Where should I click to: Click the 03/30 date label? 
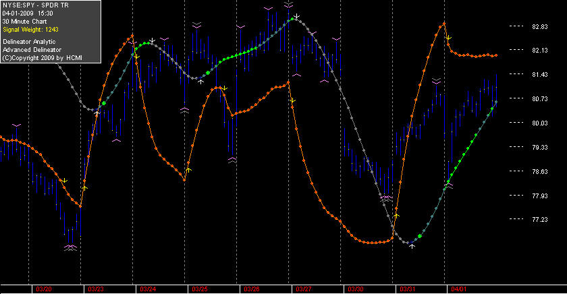click(x=356, y=289)
